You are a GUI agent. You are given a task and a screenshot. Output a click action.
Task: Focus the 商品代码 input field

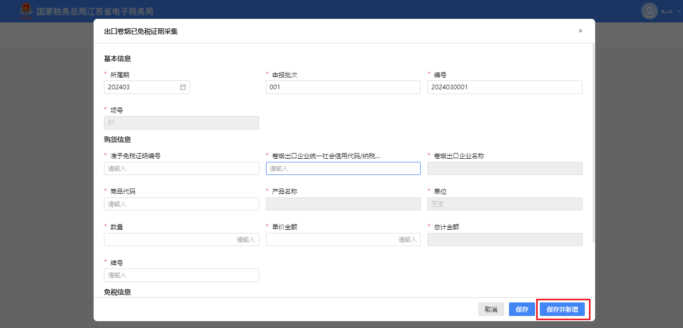[181, 204]
